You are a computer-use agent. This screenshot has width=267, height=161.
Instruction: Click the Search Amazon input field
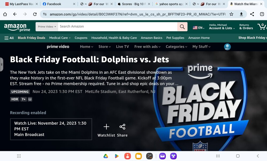coord(117,27)
